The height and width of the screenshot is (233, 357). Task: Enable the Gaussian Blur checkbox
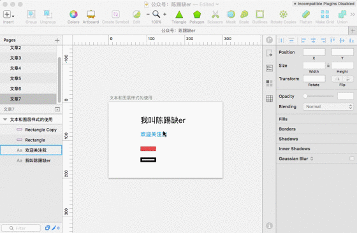[352, 159]
